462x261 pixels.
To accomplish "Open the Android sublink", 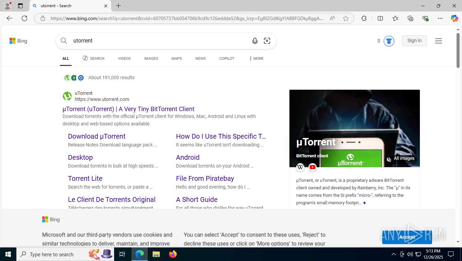I will pyautogui.click(x=188, y=157).
